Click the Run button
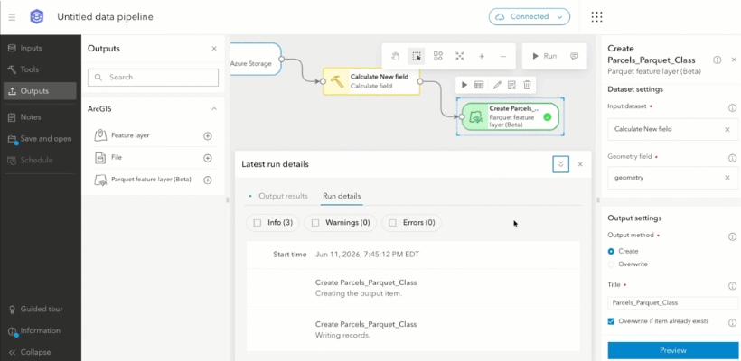741x361 pixels. coord(544,56)
